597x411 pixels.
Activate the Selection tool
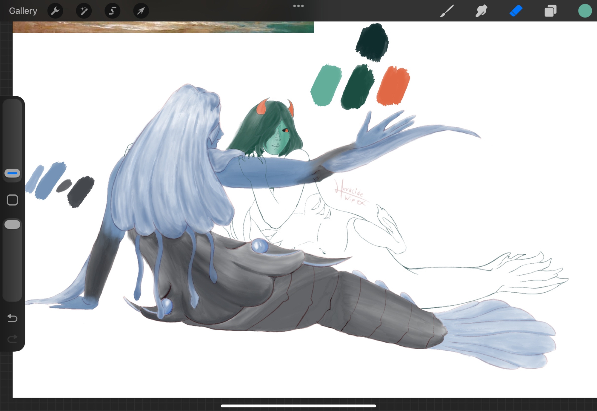pyautogui.click(x=112, y=11)
